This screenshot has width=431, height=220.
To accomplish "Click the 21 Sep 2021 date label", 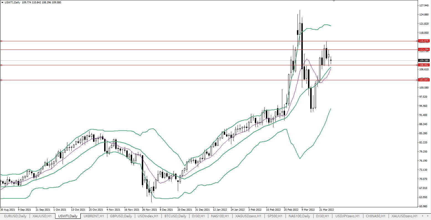I will coord(43,210).
